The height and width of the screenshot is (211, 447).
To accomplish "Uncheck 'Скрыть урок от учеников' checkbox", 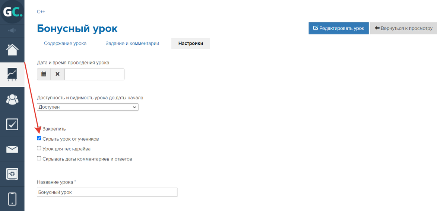I will coord(39,138).
